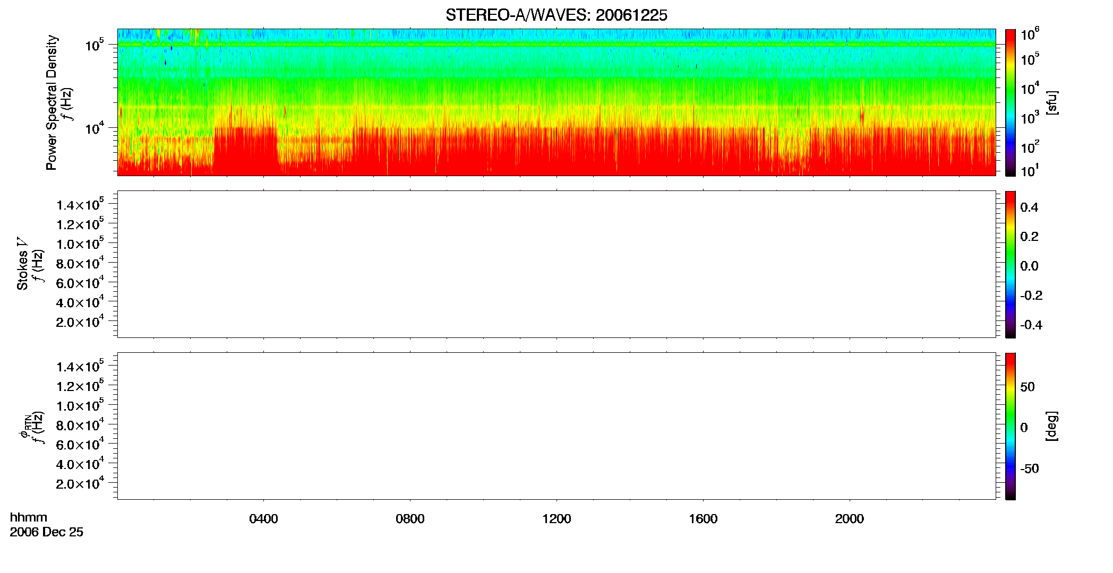Click the red burst region in the spectrogram
1113x573 pixels.
coord(245,151)
